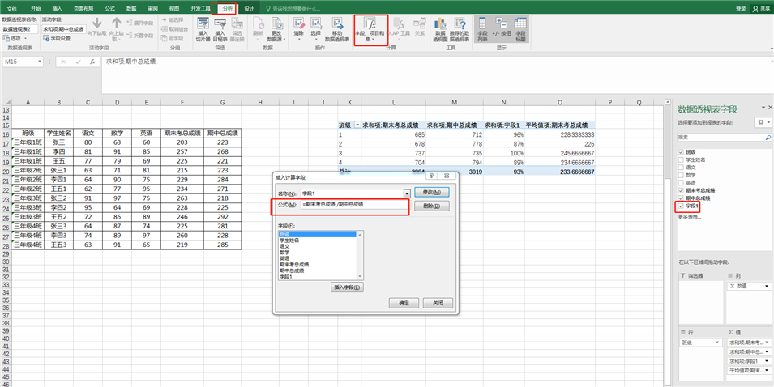Click Recommended PivotTables (推荐的数据透视表) icon
The width and height of the screenshot is (774, 387).
[x=460, y=23]
